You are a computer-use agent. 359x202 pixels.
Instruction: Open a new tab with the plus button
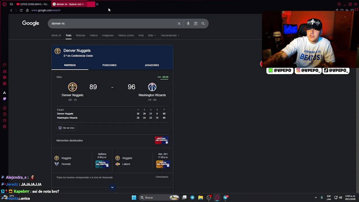pos(97,4)
